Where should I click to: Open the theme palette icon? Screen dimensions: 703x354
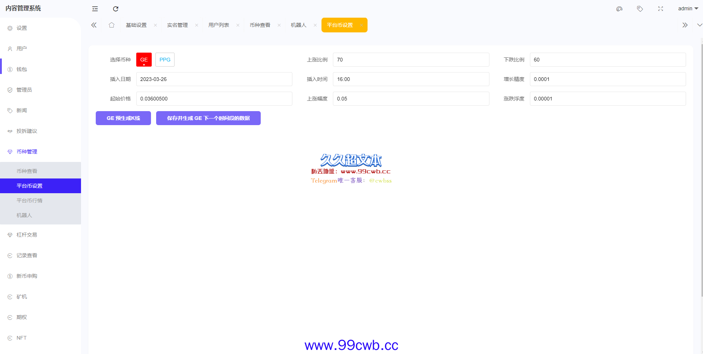coord(619,9)
